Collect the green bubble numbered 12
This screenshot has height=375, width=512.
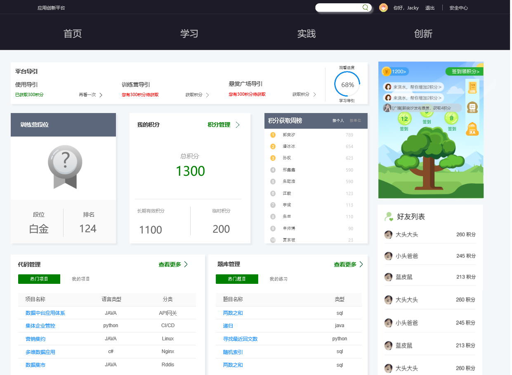click(404, 119)
